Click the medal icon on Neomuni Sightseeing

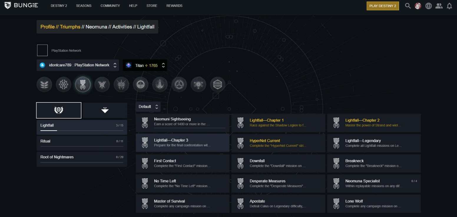pyautogui.click(x=145, y=123)
